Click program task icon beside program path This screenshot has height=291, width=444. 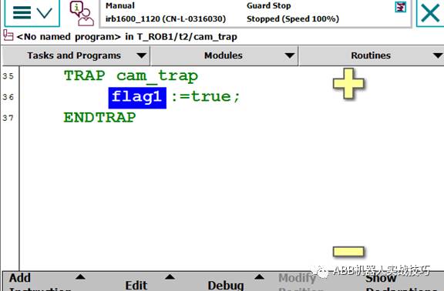8,36
